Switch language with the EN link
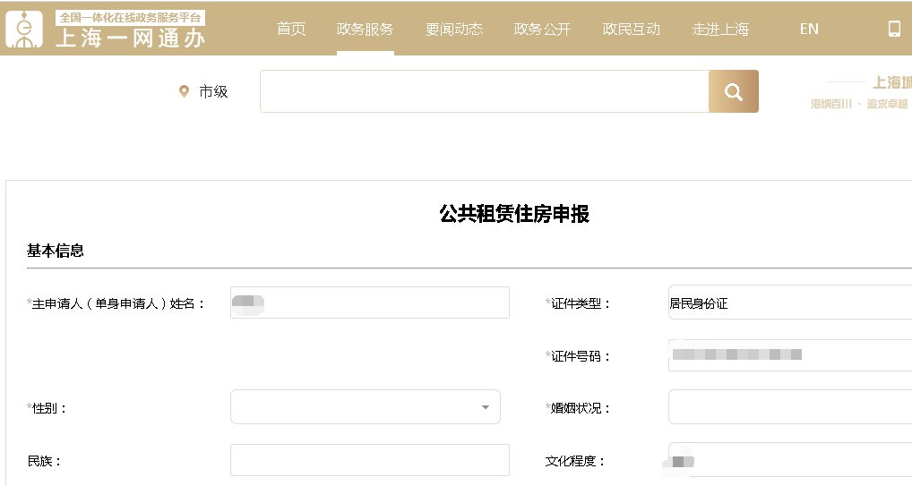This screenshot has width=912, height=486. pyautogui.click(x=809, y=29)
